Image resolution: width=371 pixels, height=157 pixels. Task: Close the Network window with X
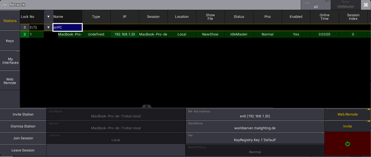pyautogui.click(x=366, y=5)
